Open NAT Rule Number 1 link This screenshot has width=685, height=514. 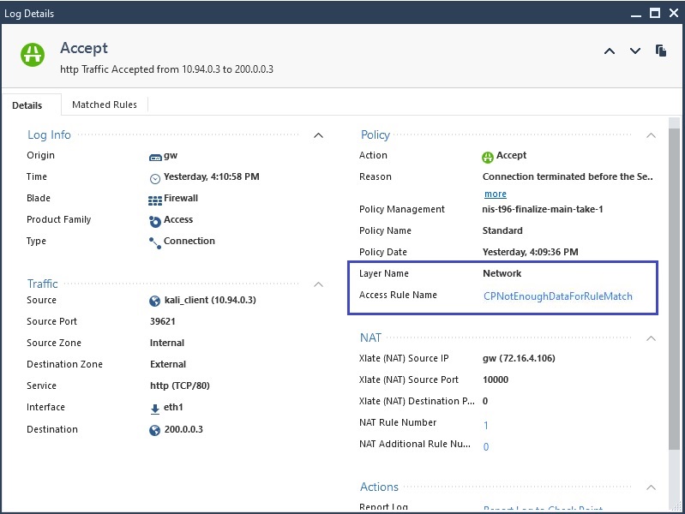486,425
